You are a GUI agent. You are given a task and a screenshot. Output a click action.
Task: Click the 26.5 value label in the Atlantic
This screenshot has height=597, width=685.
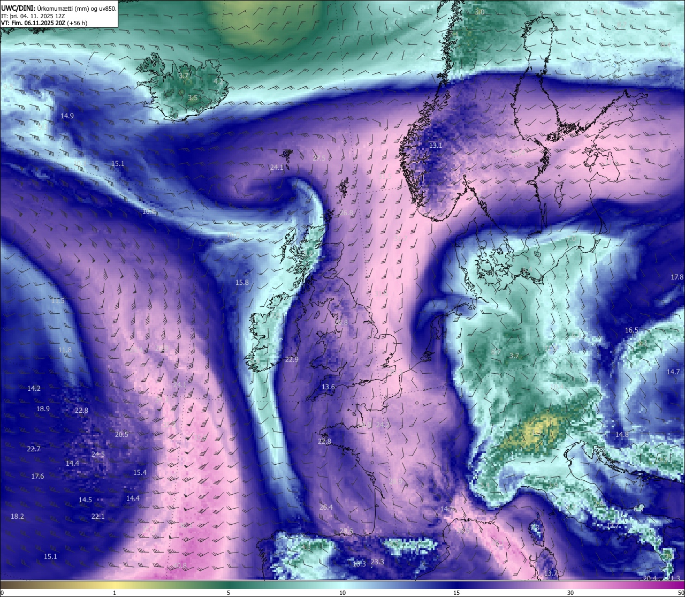[121, 435]
